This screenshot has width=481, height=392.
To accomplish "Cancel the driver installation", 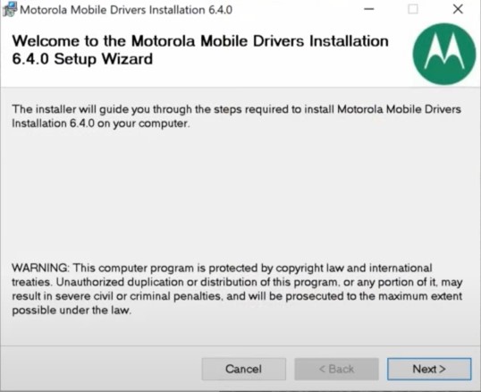I will click(244, 369).
